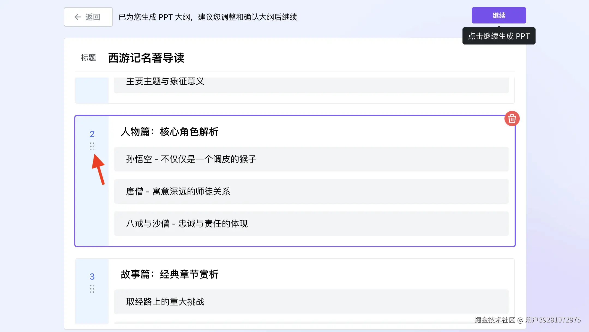
Task: Click drag handle dots under section 2
Action: click(x=92, y=146)
